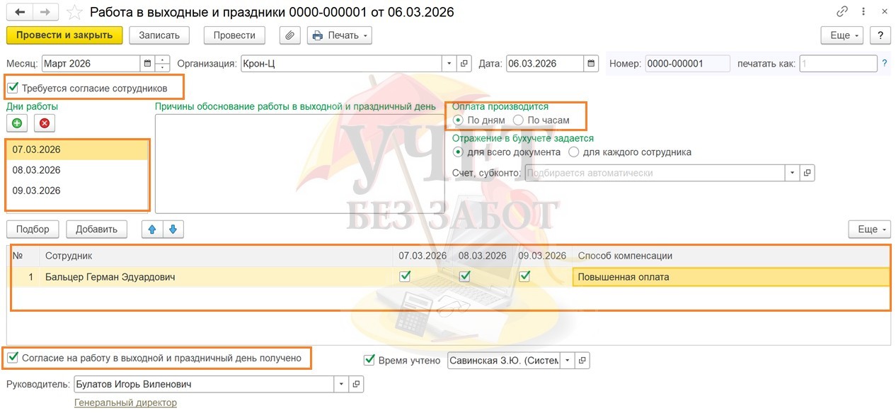Viewport: 896px width, 413px height.
Task: Open calendar for the Месяц field
Action: [x=147, y=64]
